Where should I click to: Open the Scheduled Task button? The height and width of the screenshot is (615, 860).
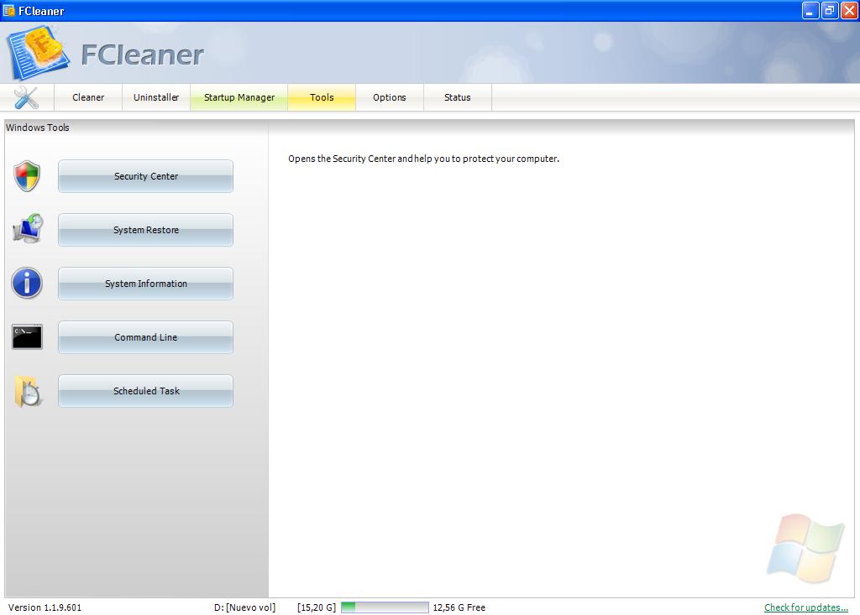tap(146, 391)
